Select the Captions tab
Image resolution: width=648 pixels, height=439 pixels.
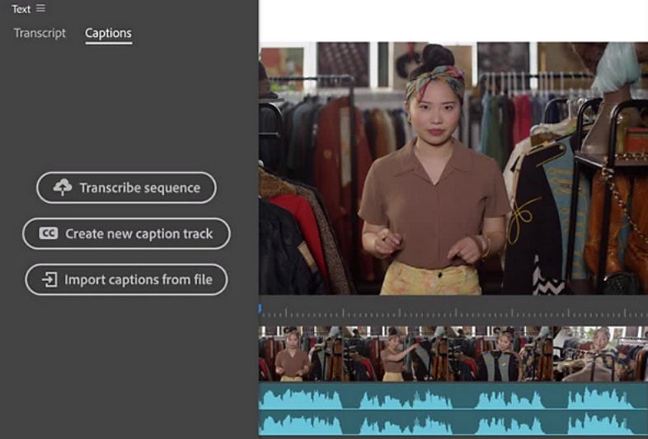pyautogui.click(x=108, y=33)
